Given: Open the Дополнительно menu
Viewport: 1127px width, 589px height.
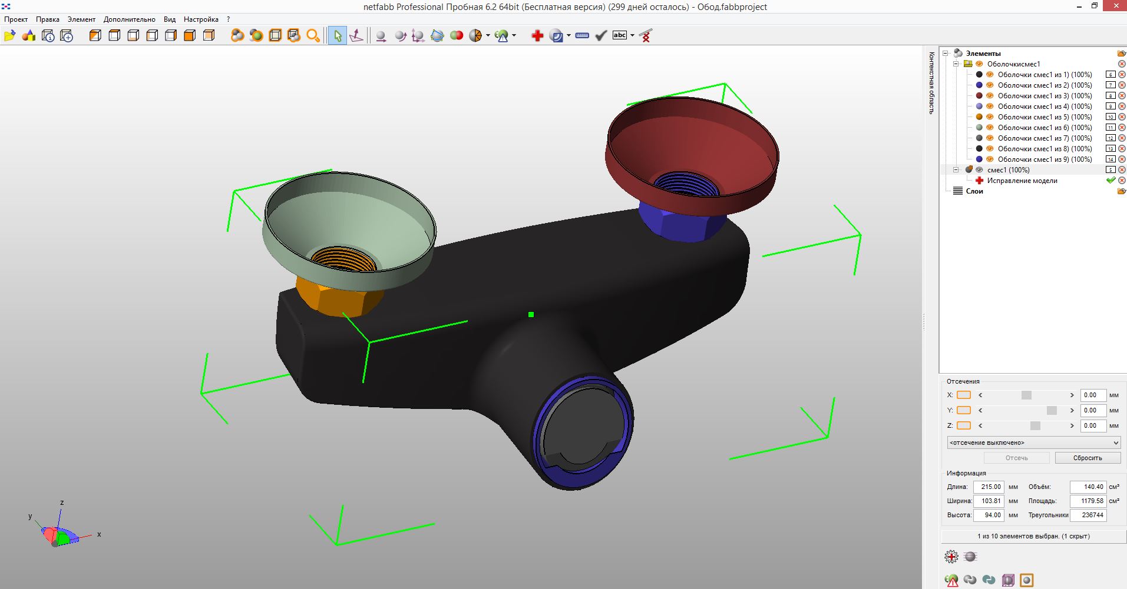Looking at the screenshot, I should (130, 19).
